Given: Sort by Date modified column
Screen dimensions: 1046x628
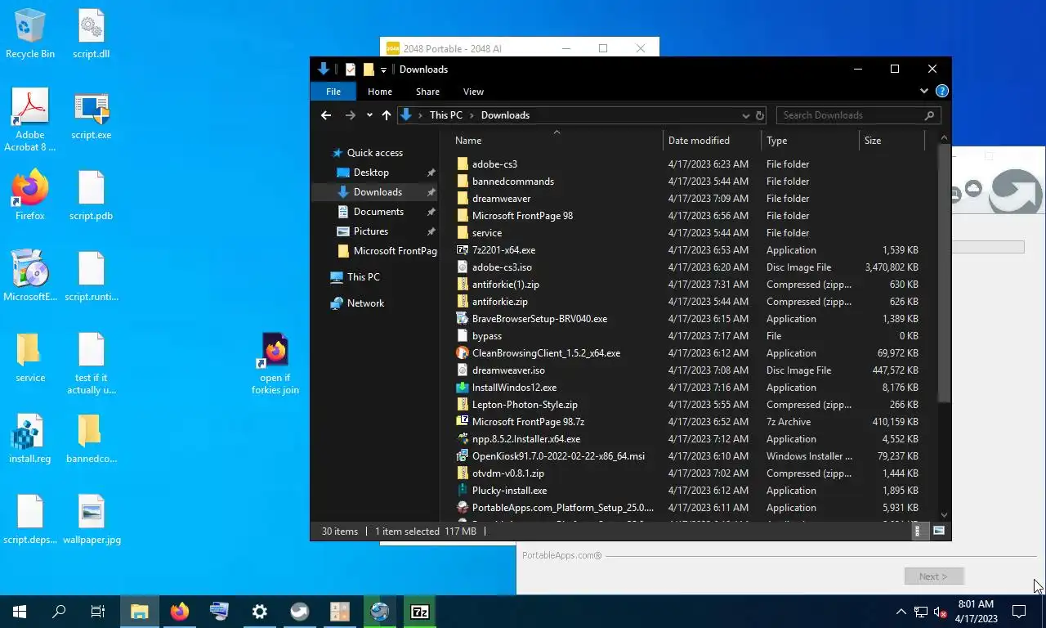Looking at the screenshot, I should (x=712, y=141).
